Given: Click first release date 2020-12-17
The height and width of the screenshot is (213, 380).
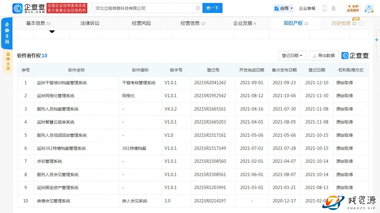Looking at the screenshot, I should [x=284, y=201].
